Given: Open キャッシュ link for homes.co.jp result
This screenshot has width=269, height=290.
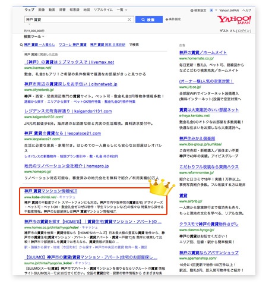Looking at the screenshot, I should click(90, 228).
